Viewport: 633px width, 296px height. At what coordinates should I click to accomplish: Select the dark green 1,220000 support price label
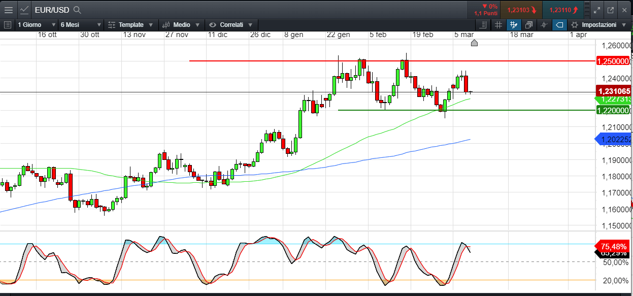pyautogui.click(x=614, y=110)
